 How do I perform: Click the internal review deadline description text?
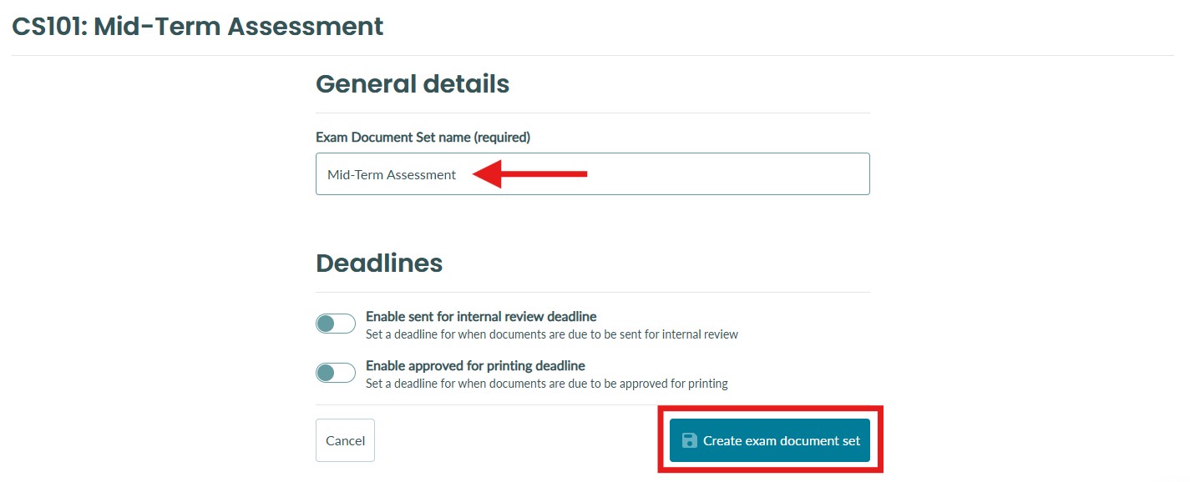(552, 334)
